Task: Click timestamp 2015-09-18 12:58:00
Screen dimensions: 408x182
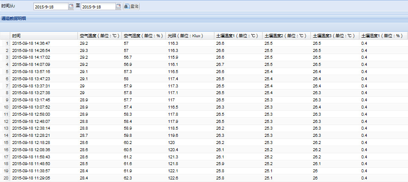Action: (31, 114)
